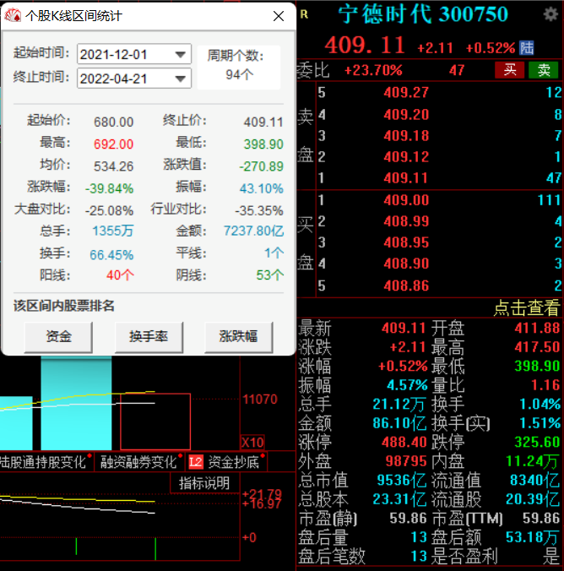Click the hollow red volume bar
564x571 pixels.
(x=155, y=421)
